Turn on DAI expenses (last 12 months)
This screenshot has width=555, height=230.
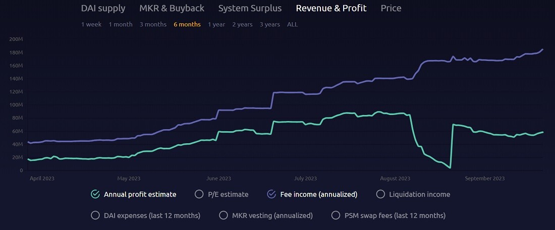(x=95, y=215)
